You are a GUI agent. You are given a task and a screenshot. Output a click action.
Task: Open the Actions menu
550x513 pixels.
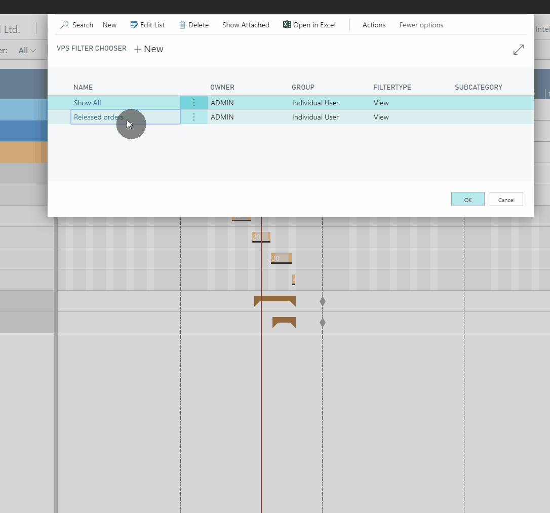[x=374, y=25]
